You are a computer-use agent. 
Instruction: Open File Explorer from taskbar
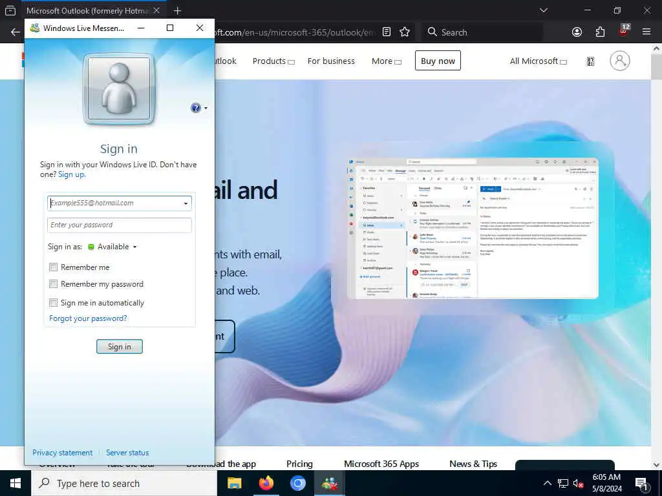(x=234, y=483)
